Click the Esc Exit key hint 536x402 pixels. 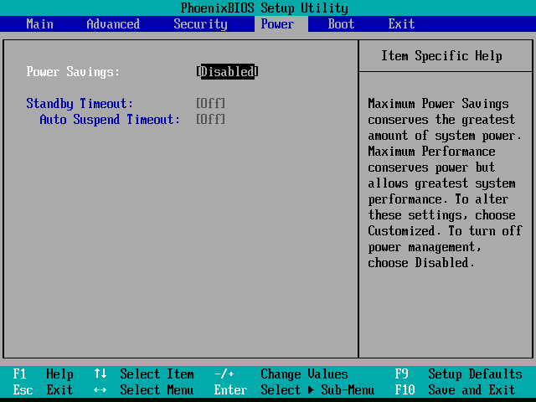[43, 390]
